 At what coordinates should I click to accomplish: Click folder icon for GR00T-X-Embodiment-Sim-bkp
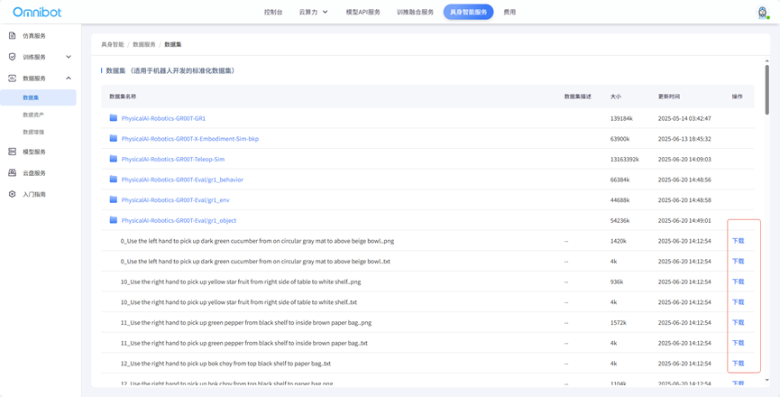(114, 138)
